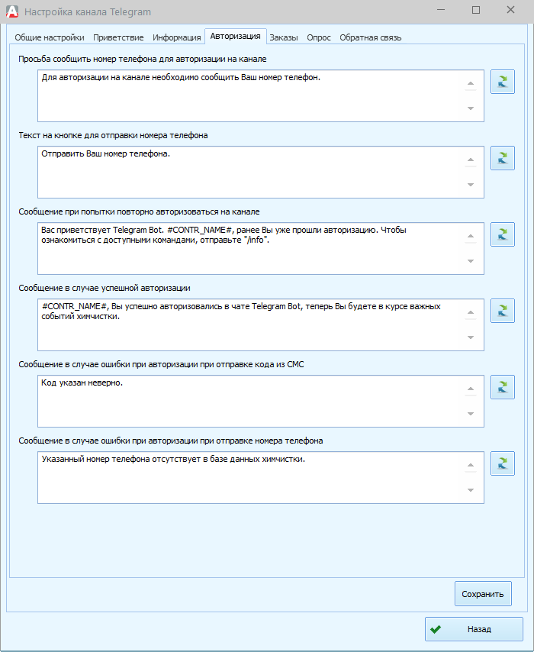Close the Telegram channel settings window
534x652 pixels.
510,10
